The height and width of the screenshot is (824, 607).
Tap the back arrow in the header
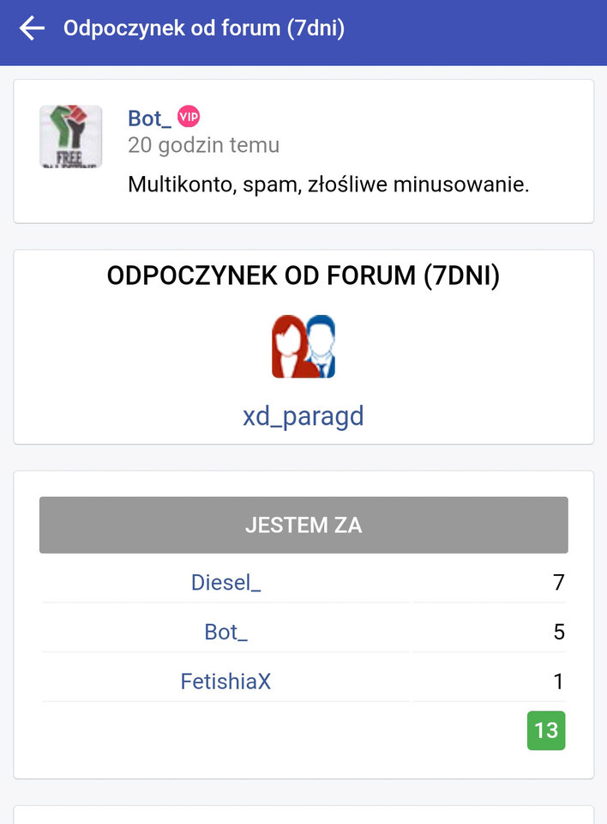coord(30,28)
